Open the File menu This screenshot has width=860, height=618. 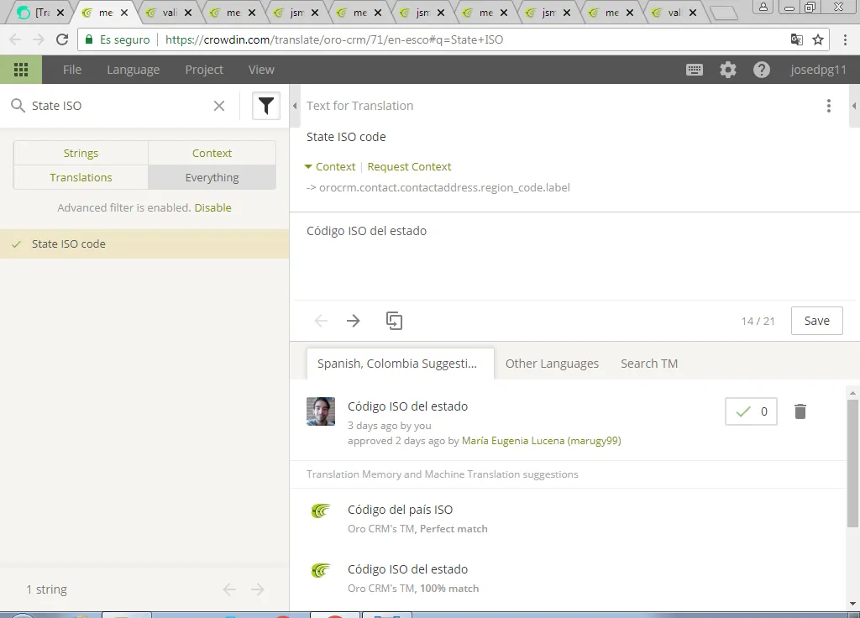point(72,70)
